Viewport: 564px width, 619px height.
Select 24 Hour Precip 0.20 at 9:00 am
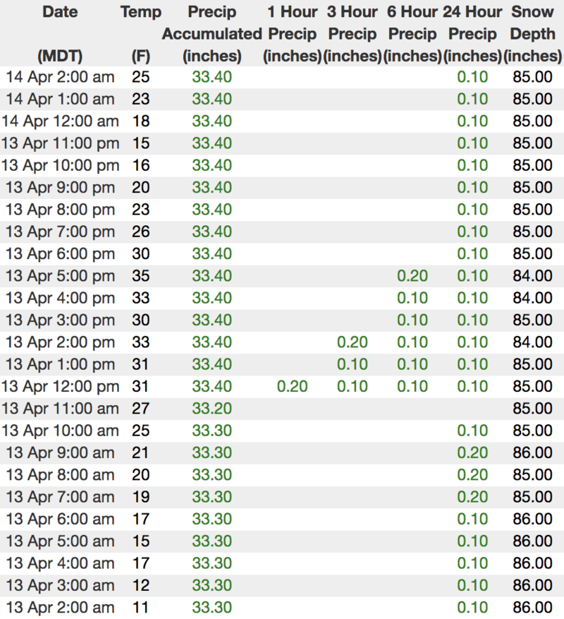(x=472, y=453)
